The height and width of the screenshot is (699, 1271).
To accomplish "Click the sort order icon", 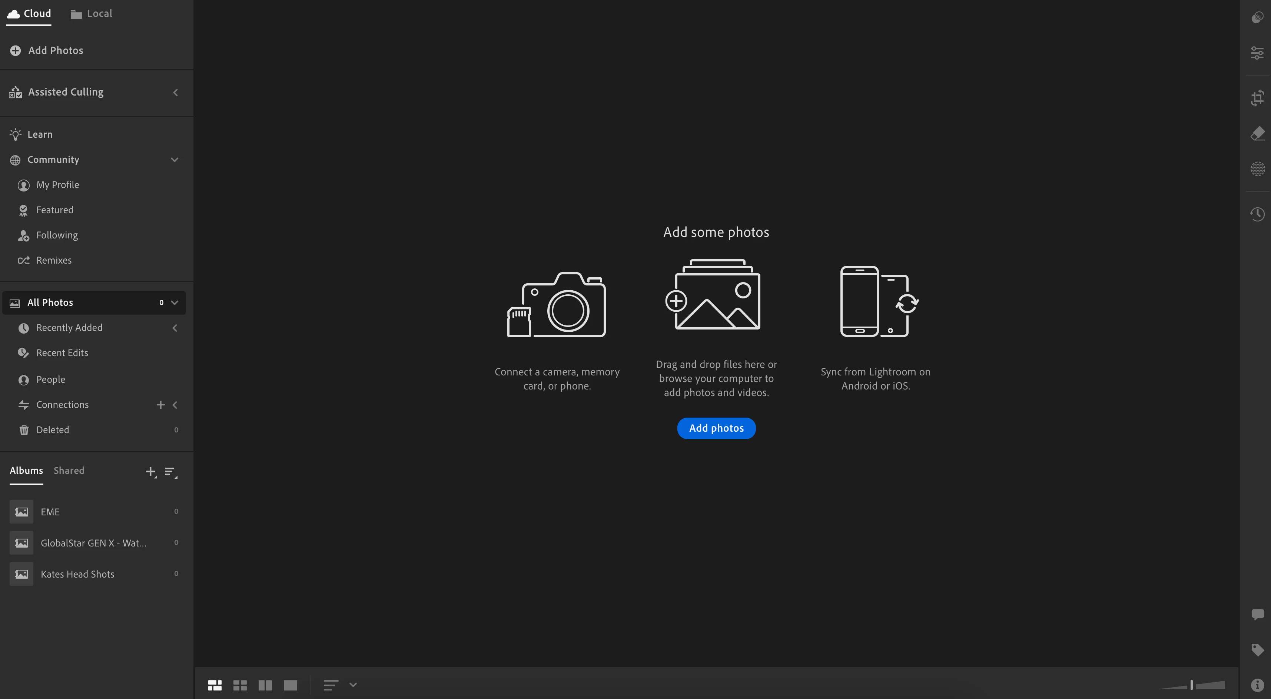I will point(331,685).
